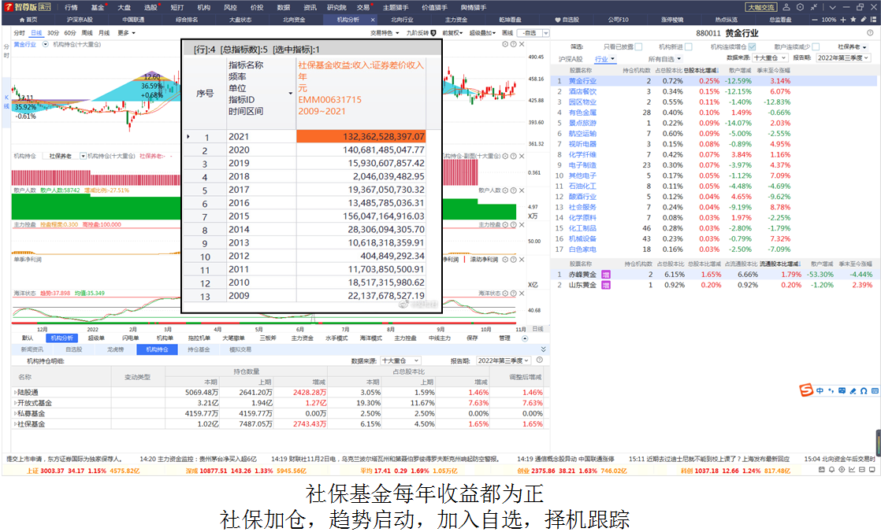Click the round arrow next to 黄金行业

[x=46, y=44]
